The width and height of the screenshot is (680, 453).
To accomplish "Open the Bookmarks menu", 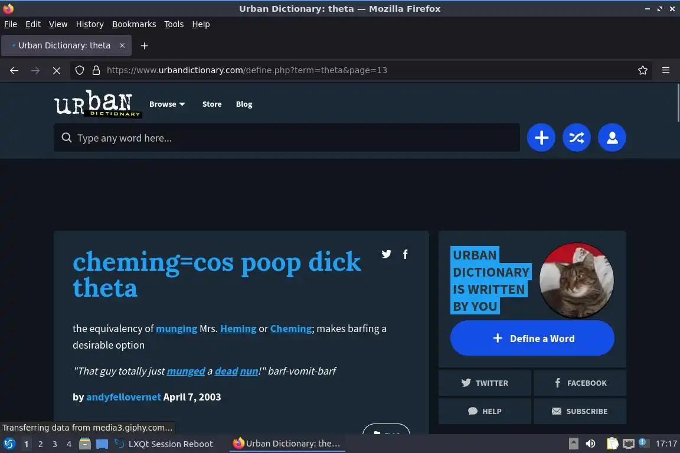I will click(134, 24).
